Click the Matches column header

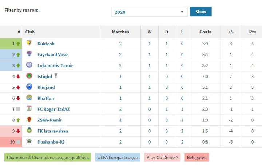[x=120, y=32]
